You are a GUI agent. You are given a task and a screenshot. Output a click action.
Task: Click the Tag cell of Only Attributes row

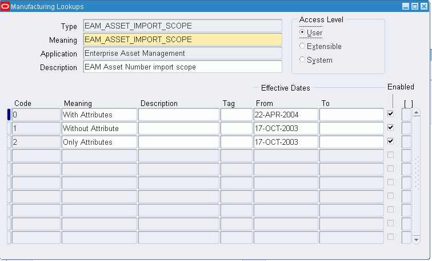pyautogui.click(x=237, y=142)
